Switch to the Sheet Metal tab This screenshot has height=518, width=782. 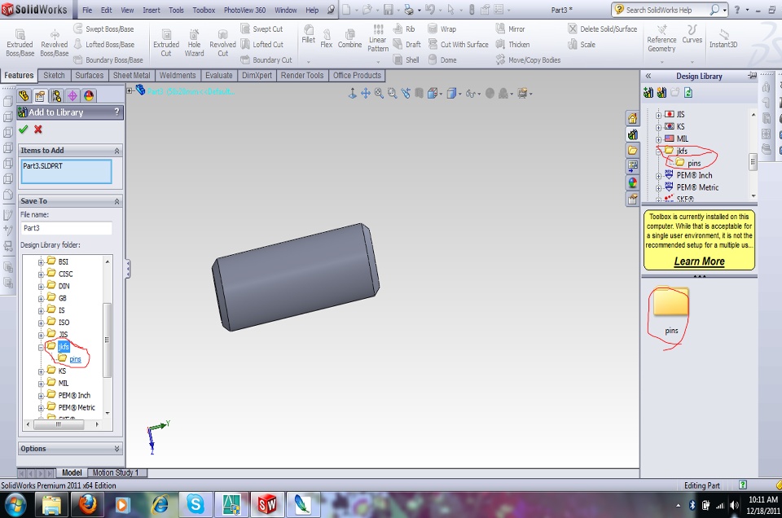132,76
